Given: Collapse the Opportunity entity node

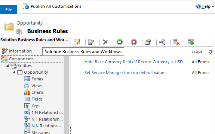Looking at the screenshot, I should pos(14,72).
